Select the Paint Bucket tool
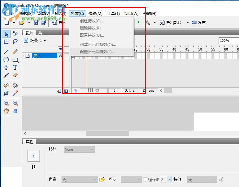The height and width of the screenshot is (187, 239). [x=15, y=85]
